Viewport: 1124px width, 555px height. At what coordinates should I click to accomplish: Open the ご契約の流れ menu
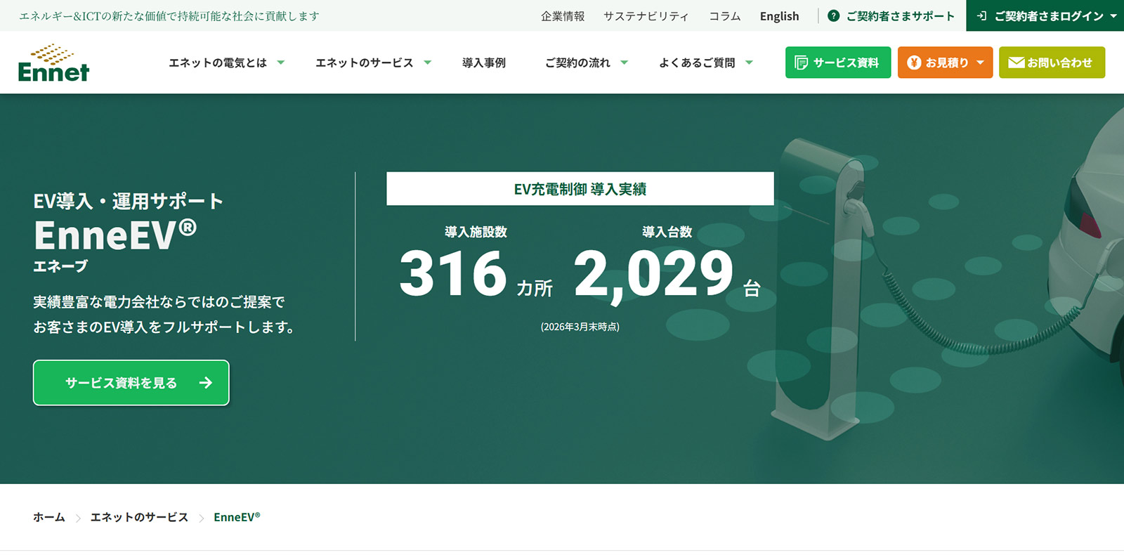577,63
